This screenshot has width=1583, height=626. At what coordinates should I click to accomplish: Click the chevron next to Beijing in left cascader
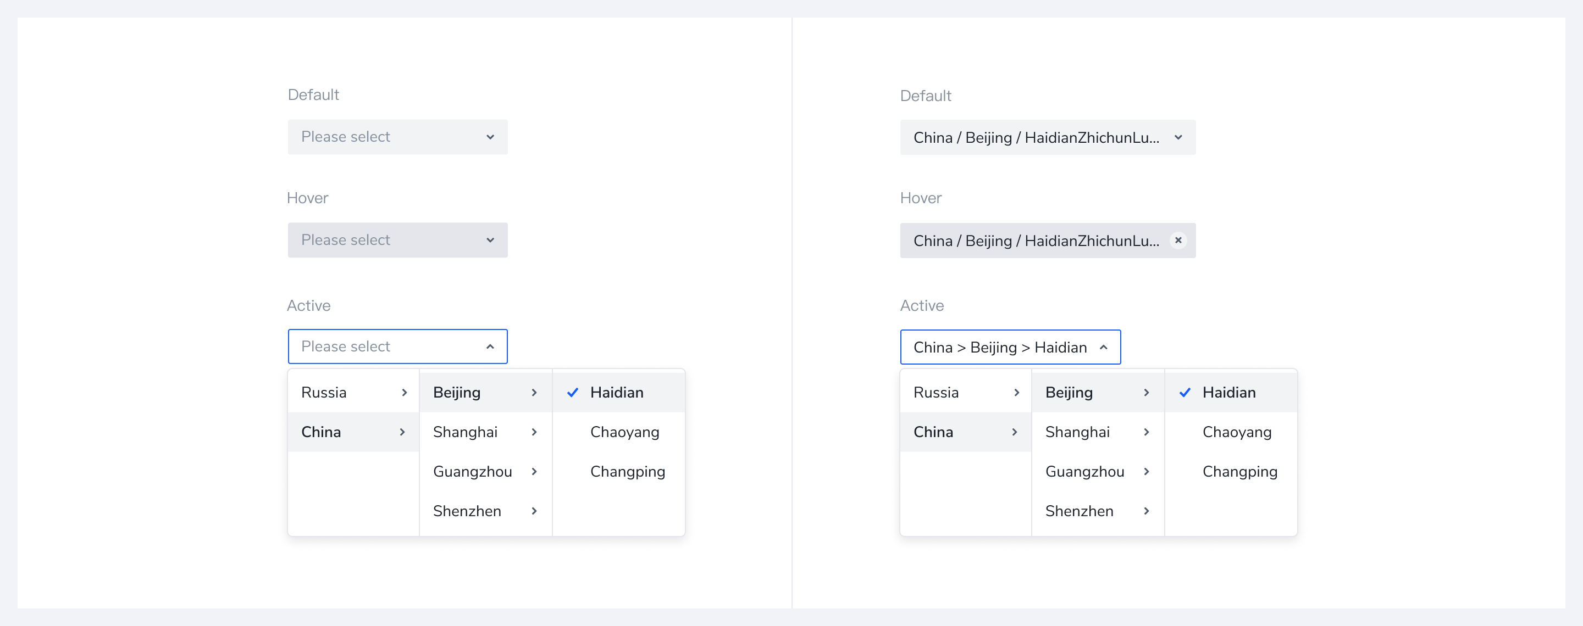(534, 392)
